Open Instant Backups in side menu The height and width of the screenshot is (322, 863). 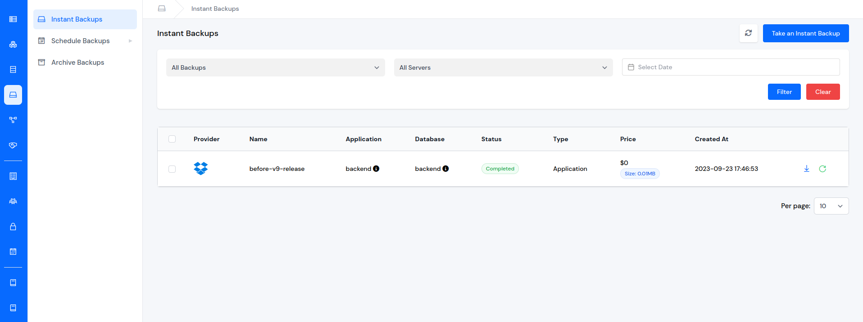tap(85, 19)
